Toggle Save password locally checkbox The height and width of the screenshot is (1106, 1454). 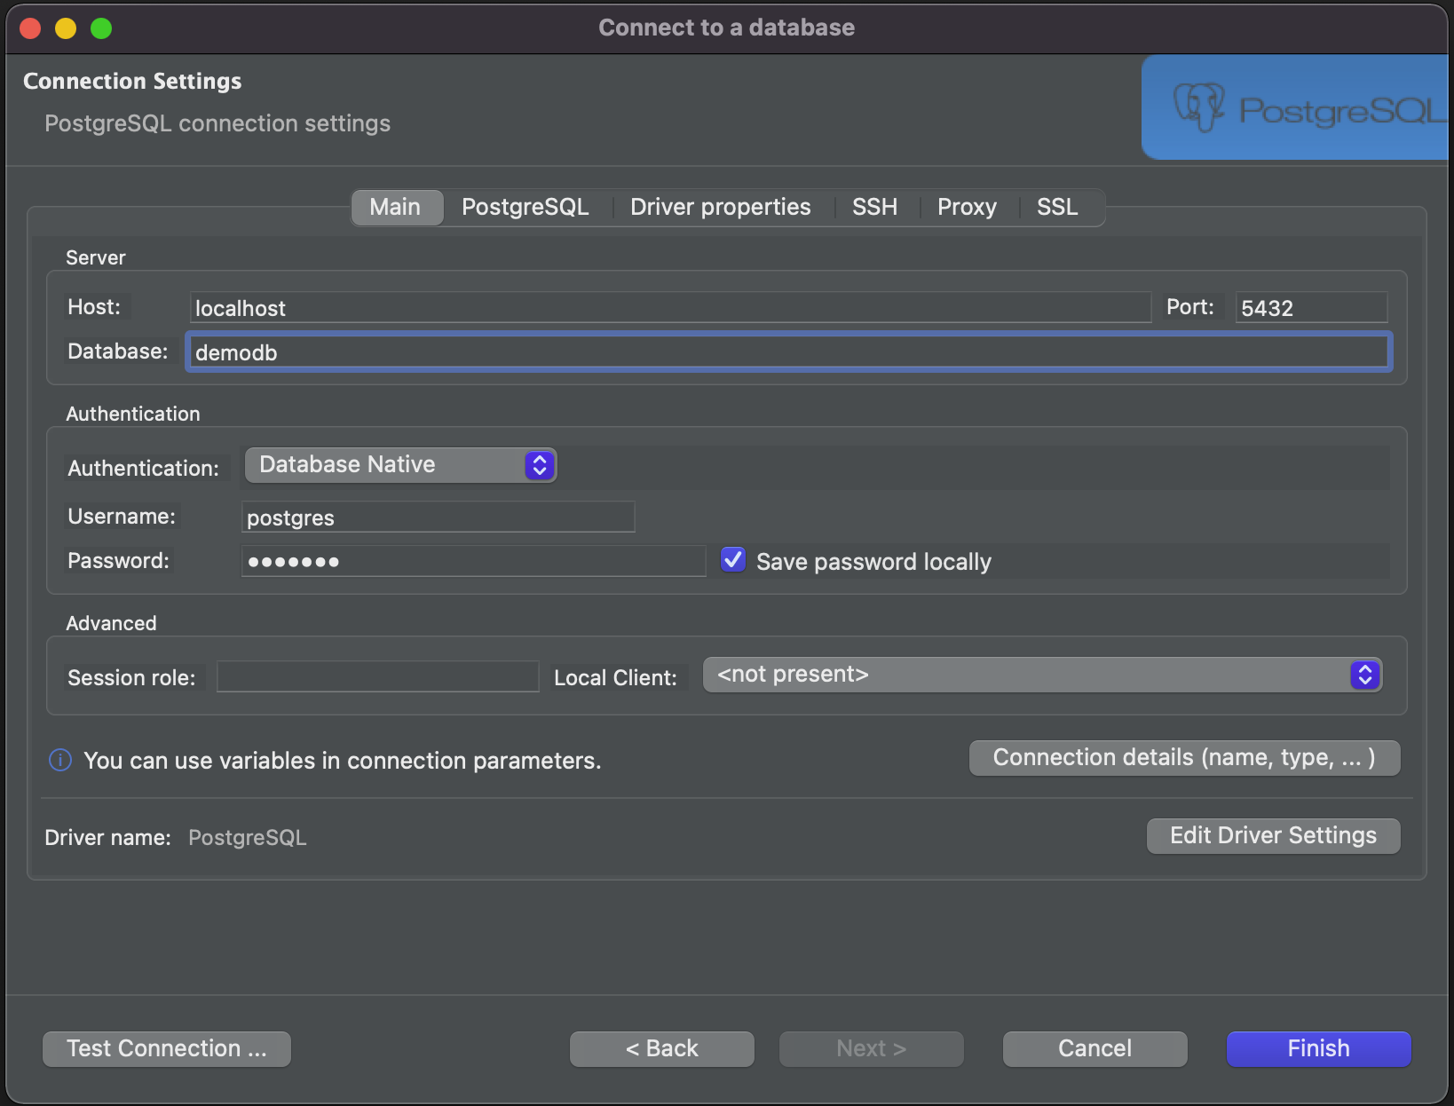(x=733, y=560)
